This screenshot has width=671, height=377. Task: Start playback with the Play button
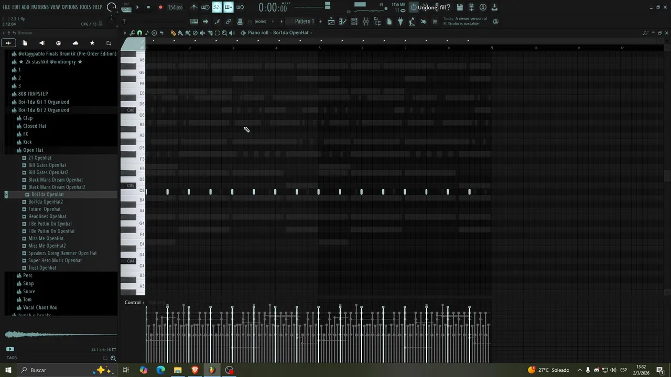pyautogui.click(x=137, y=7)
